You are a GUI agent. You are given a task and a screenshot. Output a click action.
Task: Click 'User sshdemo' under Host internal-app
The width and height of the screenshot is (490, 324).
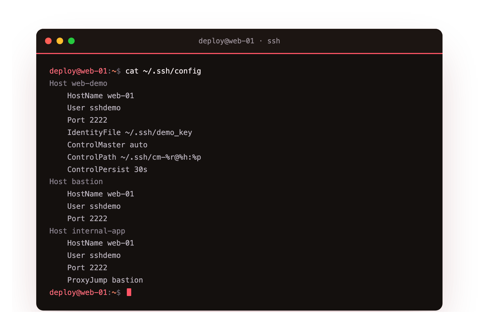pyautogui.click(x=94, y=255)
